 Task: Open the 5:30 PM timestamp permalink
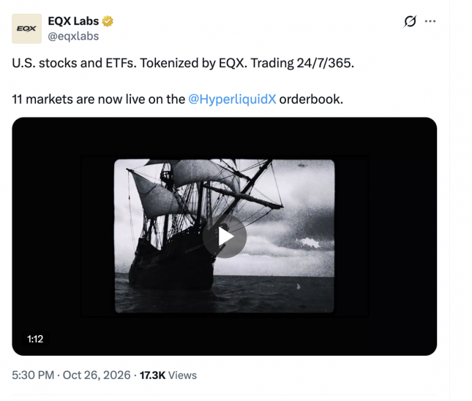[33, 375]
